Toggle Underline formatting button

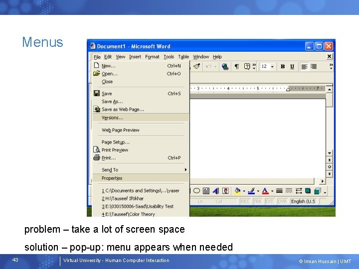(292, 67)
